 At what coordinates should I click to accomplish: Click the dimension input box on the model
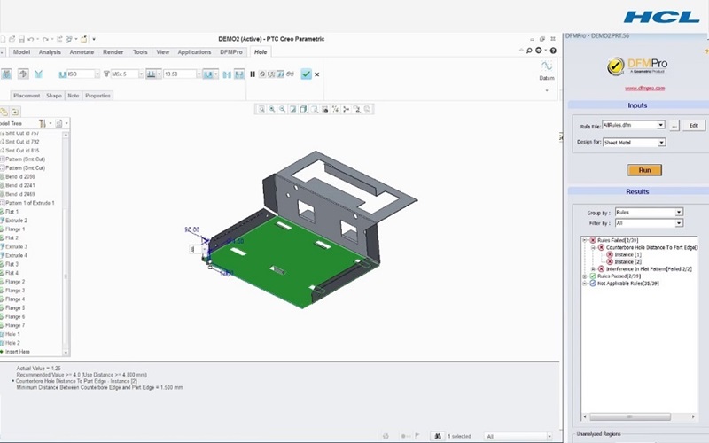point(198,249)
